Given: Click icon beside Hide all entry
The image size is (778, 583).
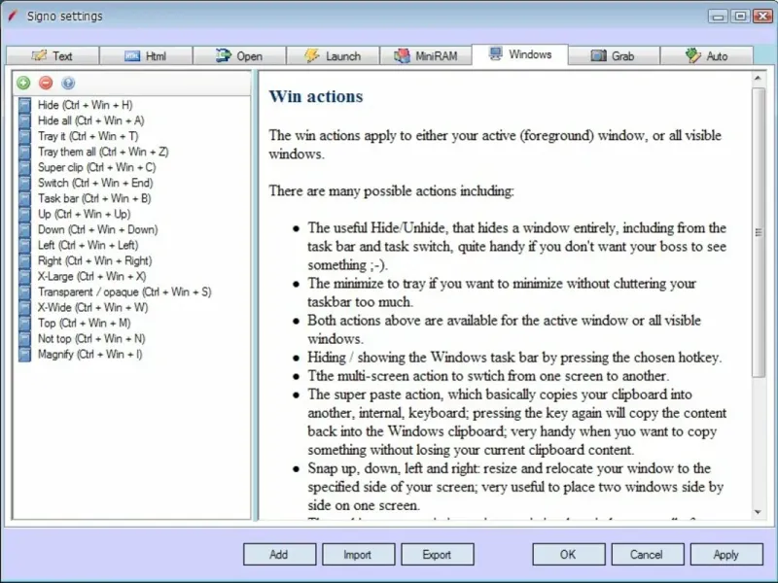Looking at the screenshot, I should pos(25,120).
